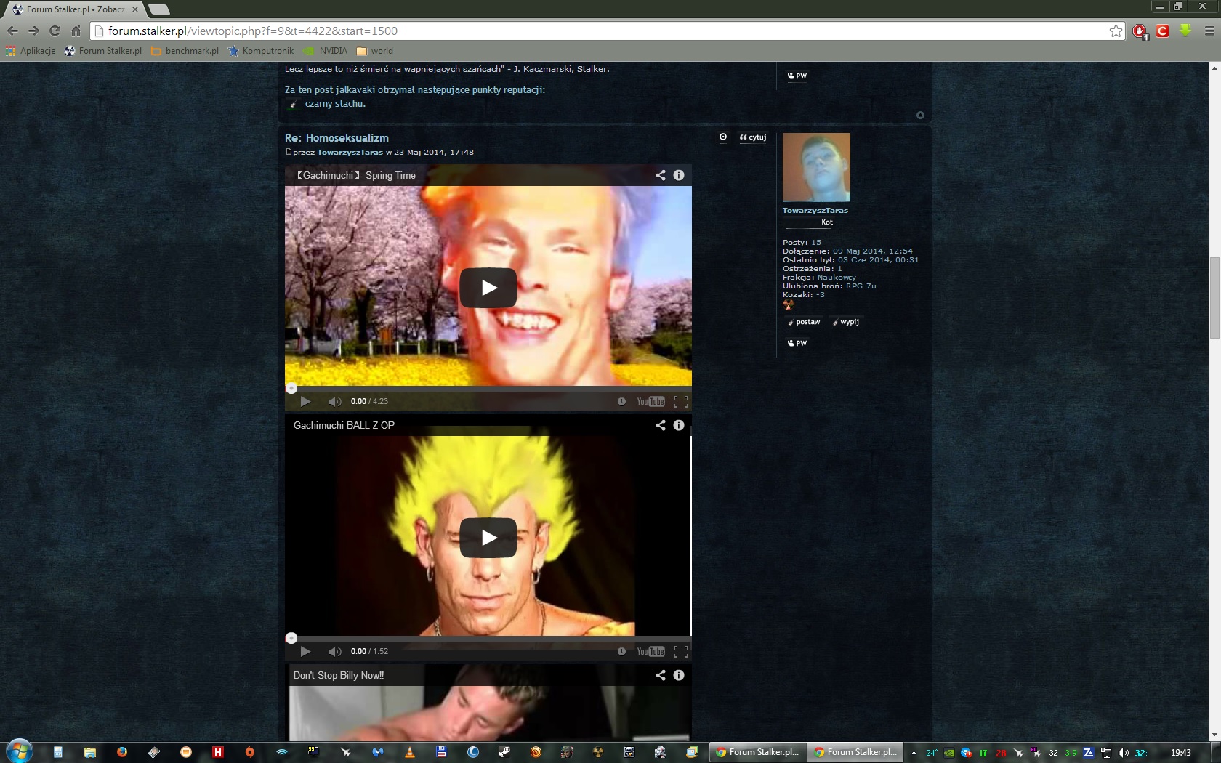Reload the forum page
The width and height of the screenshot is (1221, 763).
tap(55, 31)
